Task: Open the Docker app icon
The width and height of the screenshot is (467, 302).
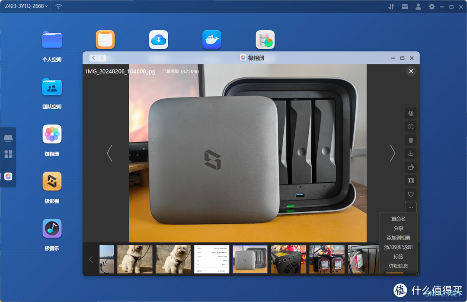Action: coord(212,40)
